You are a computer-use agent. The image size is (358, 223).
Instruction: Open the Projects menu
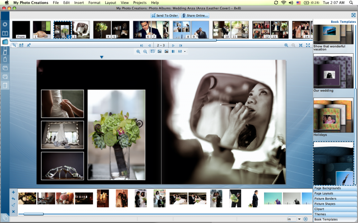[140, 3]
